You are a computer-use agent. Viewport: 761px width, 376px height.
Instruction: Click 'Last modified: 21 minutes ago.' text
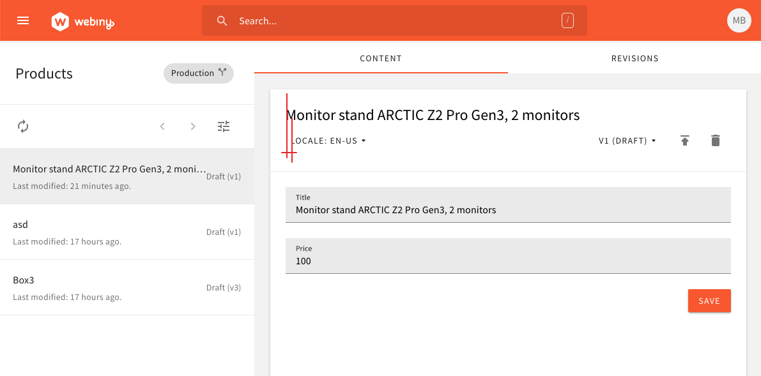click(x=72, y=186)
